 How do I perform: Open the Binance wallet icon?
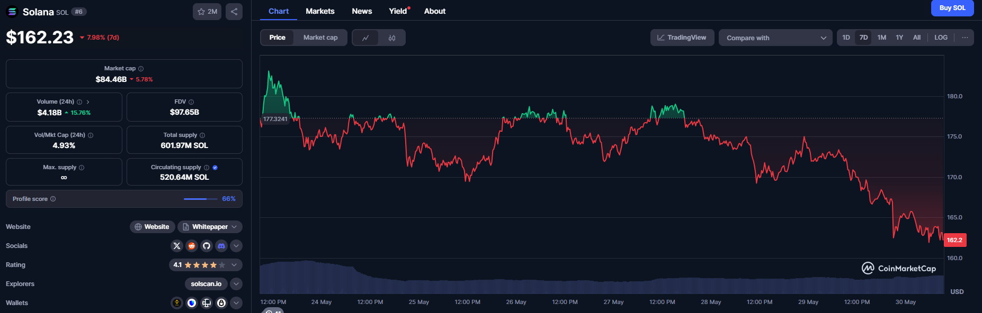177,303
